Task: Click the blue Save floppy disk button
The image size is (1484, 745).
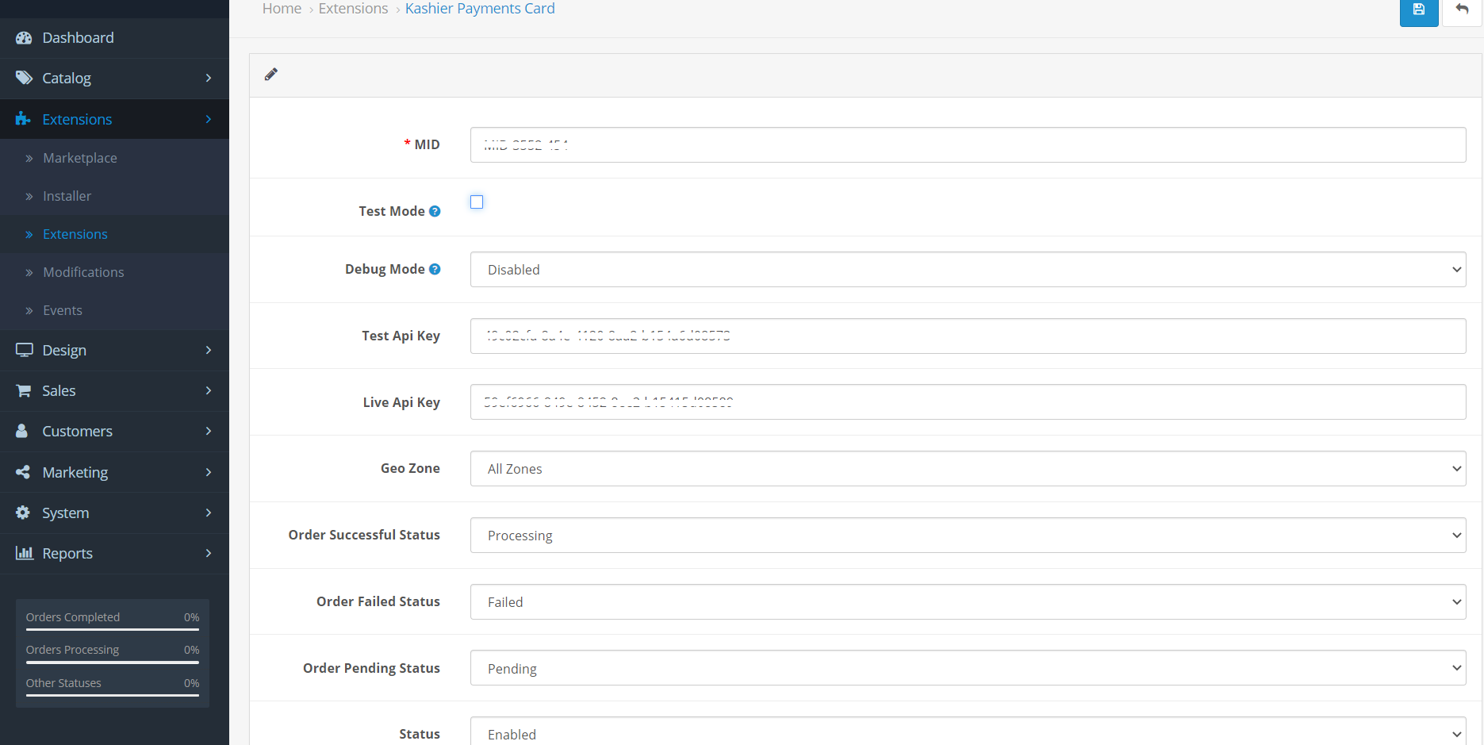Action: 1419,10
